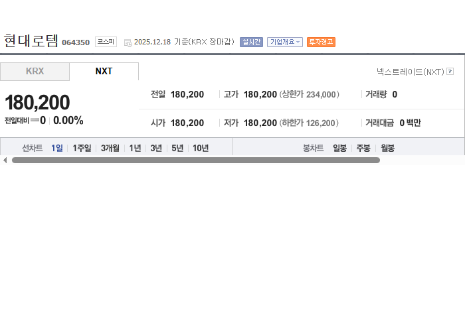Click the large current price 180,200

tap(37, 102)
